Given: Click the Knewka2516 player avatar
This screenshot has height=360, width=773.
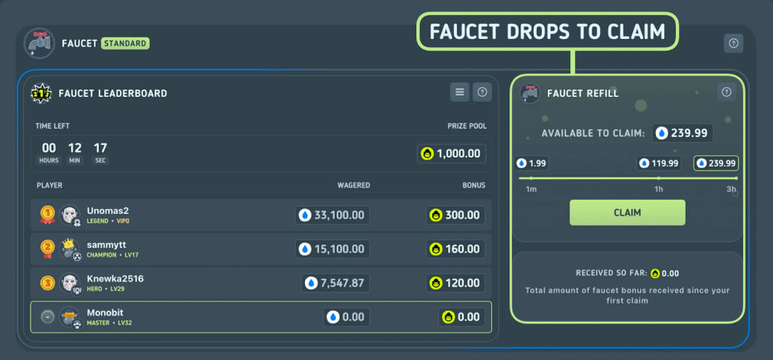Looking at the screenshot, I should coord(70,283).
